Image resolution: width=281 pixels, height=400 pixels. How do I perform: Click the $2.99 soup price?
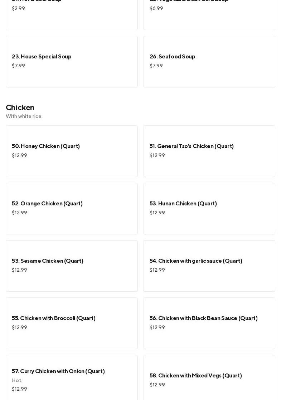tap(18, 8)
